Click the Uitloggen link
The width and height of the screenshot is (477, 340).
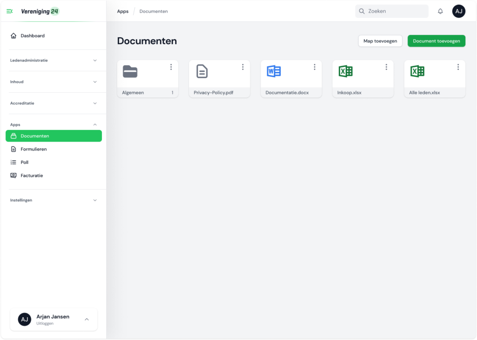45,323
